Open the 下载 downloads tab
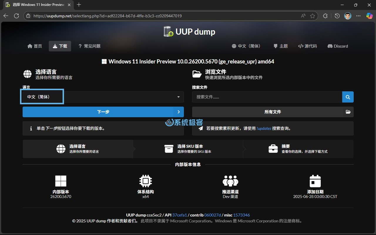Image resolution: width=376 pixels, height=235 pixels. coord(60,46)
